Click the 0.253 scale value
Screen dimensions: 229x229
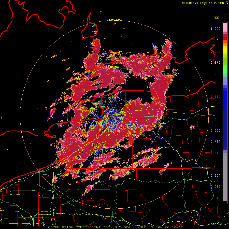216,187
